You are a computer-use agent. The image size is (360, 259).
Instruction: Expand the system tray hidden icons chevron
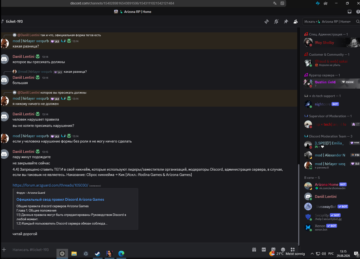coord(312,254)
